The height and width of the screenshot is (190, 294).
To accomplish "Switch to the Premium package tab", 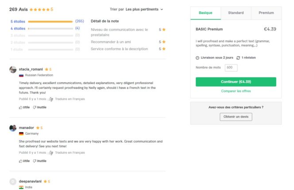I will (x=266, y=13).
